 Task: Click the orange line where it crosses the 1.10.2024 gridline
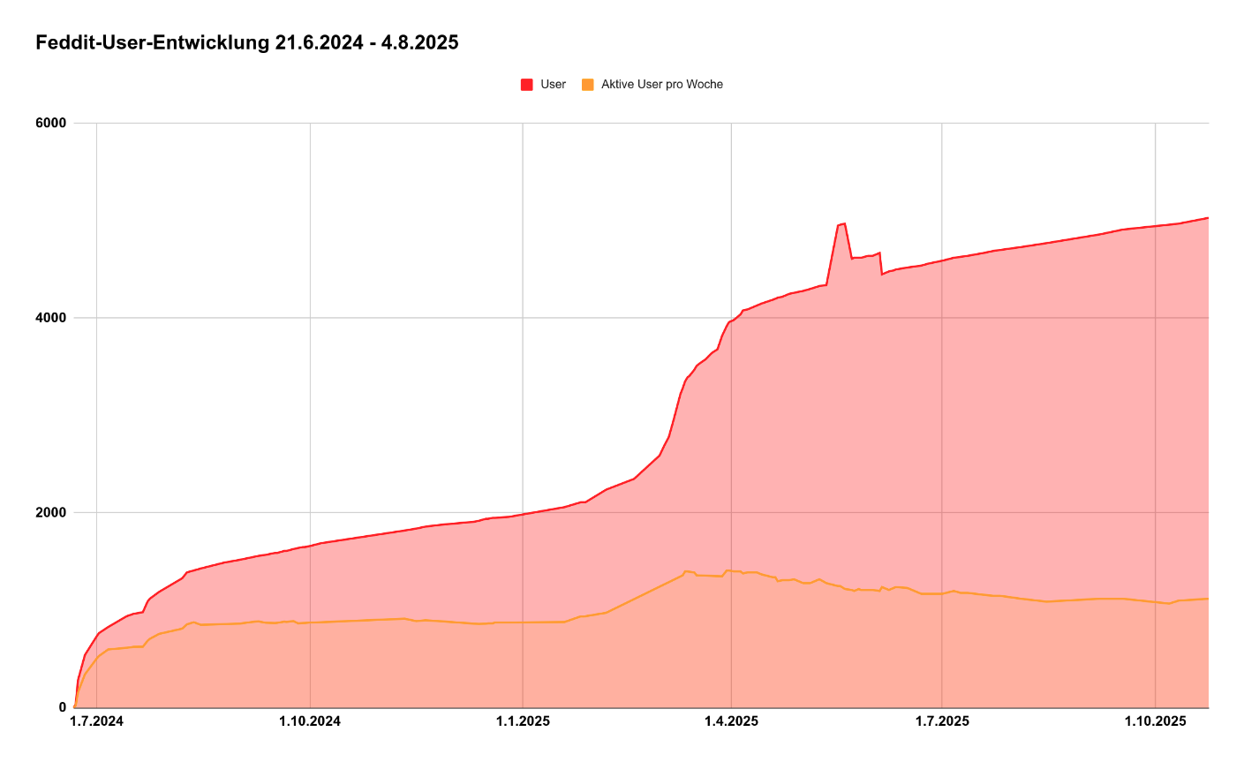pos(310,622)
